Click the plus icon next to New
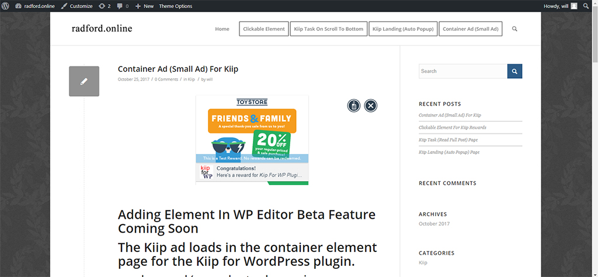 click(138, 6)
